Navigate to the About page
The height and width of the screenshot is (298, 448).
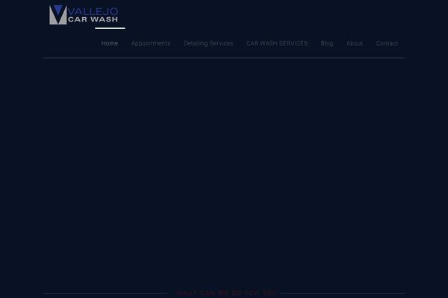tap(355, 43)
